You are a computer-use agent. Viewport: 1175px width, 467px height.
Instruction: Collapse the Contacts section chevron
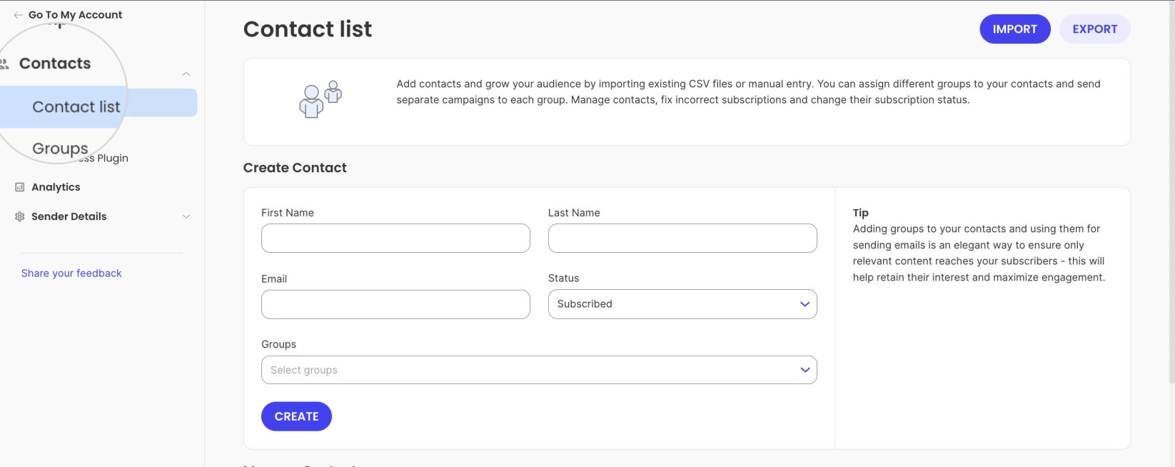pyautogui.click(x=186, y=74)
